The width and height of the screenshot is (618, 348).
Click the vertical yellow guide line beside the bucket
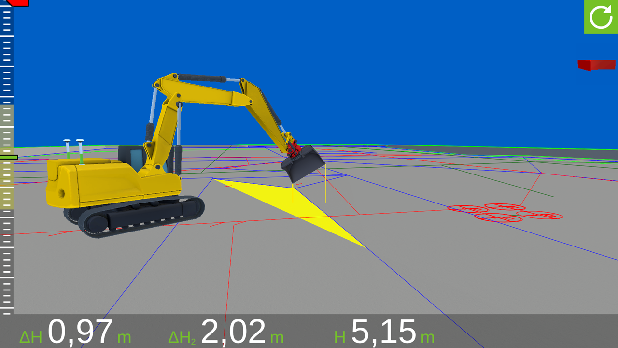click(x=325, y=184)
